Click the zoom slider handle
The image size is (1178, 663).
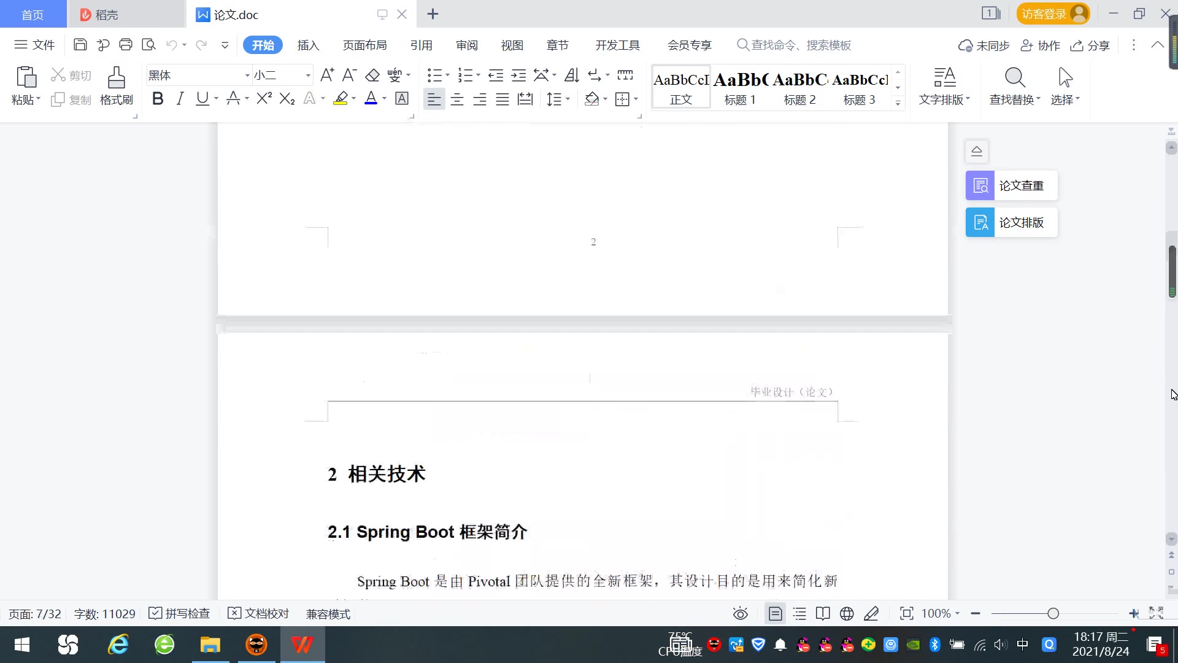(x=1053, y=613)
